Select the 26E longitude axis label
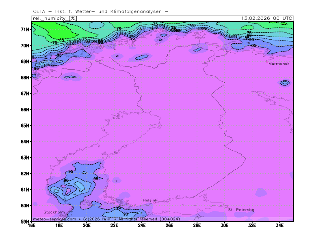Screen dimensions: 325x243 pyautogui.click(x=169, y=225)
